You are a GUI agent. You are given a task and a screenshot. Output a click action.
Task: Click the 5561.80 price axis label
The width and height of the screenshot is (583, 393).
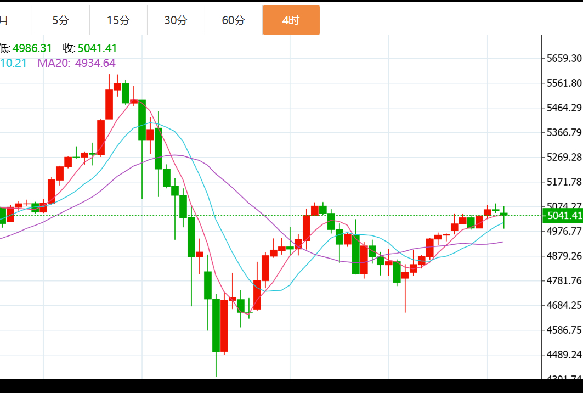click(564, 83)
